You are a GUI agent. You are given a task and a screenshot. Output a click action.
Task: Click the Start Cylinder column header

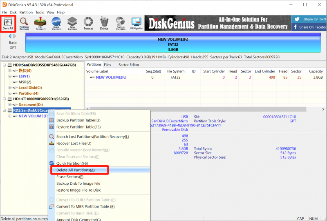coord(214,71)
